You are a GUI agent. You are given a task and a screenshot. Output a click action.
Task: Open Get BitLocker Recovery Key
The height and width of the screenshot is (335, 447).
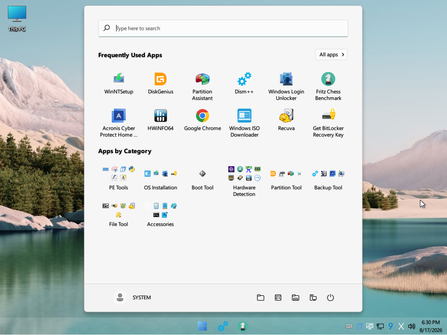pos(328,123)
